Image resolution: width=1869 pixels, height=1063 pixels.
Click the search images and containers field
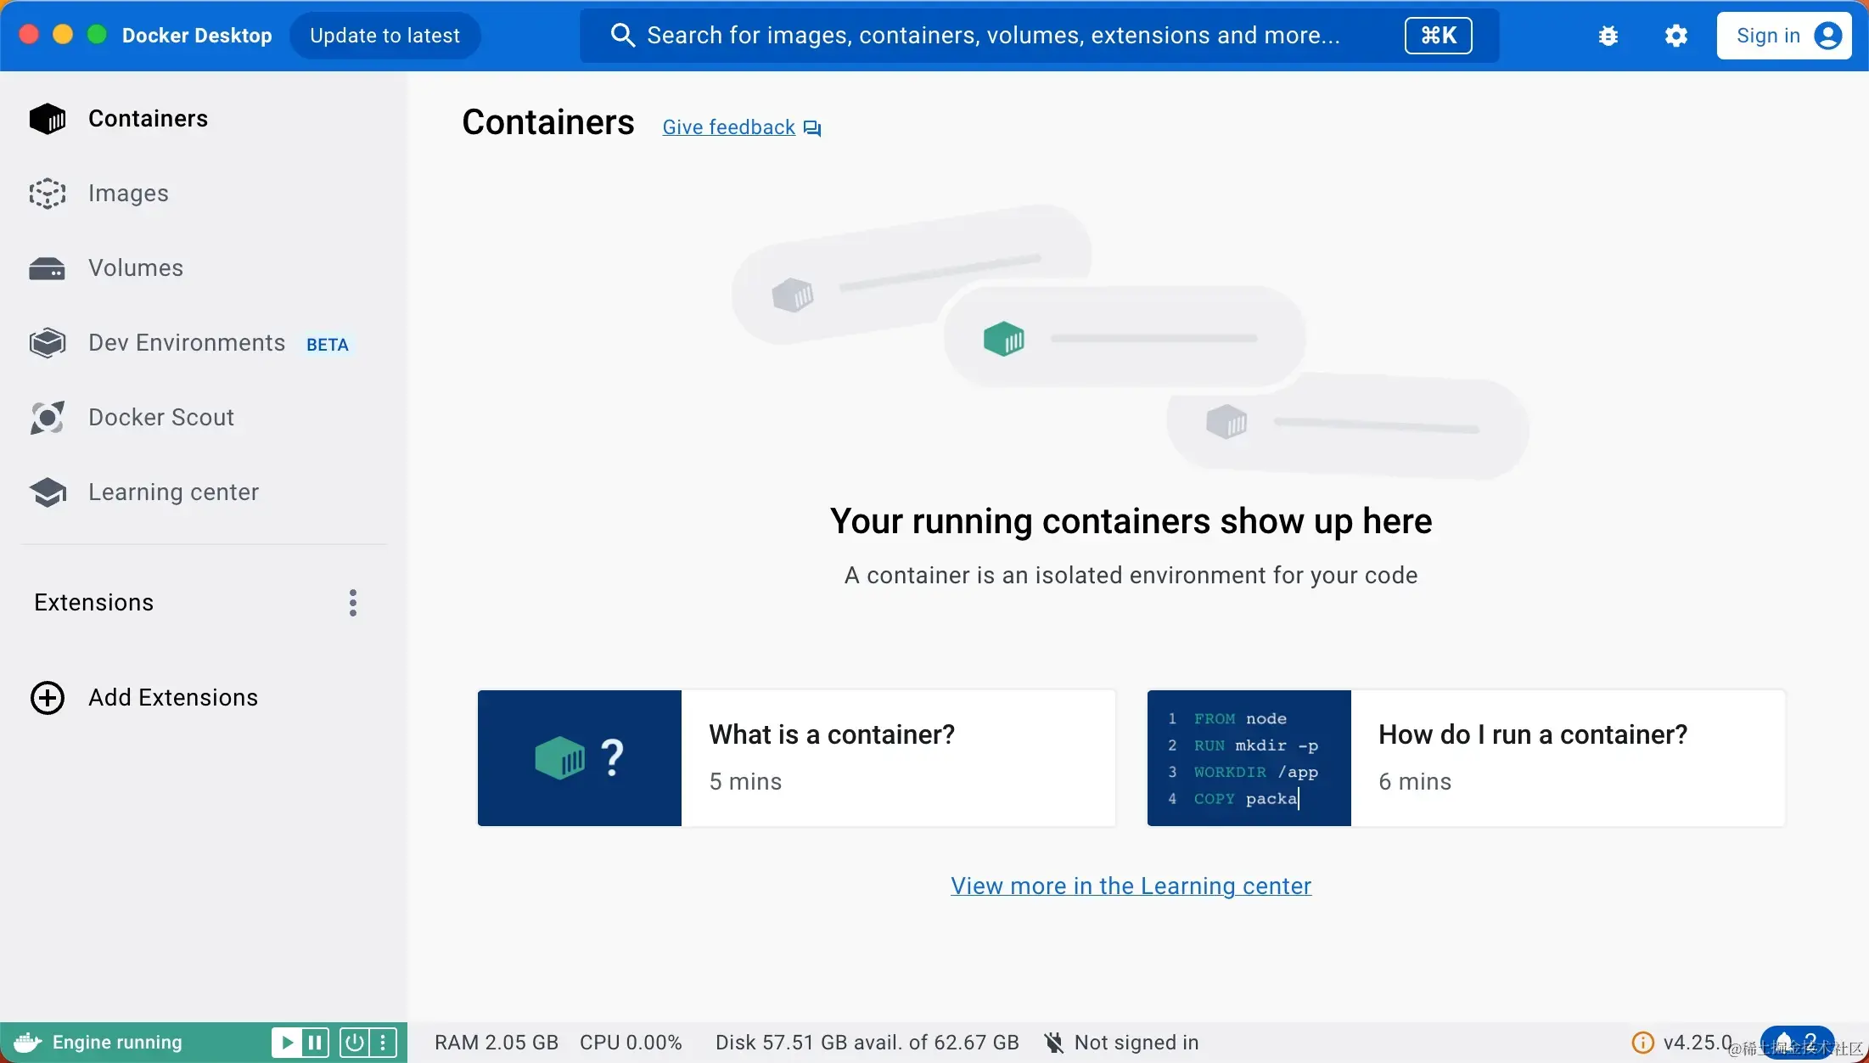pyautogui.click(x=993, y=36)
